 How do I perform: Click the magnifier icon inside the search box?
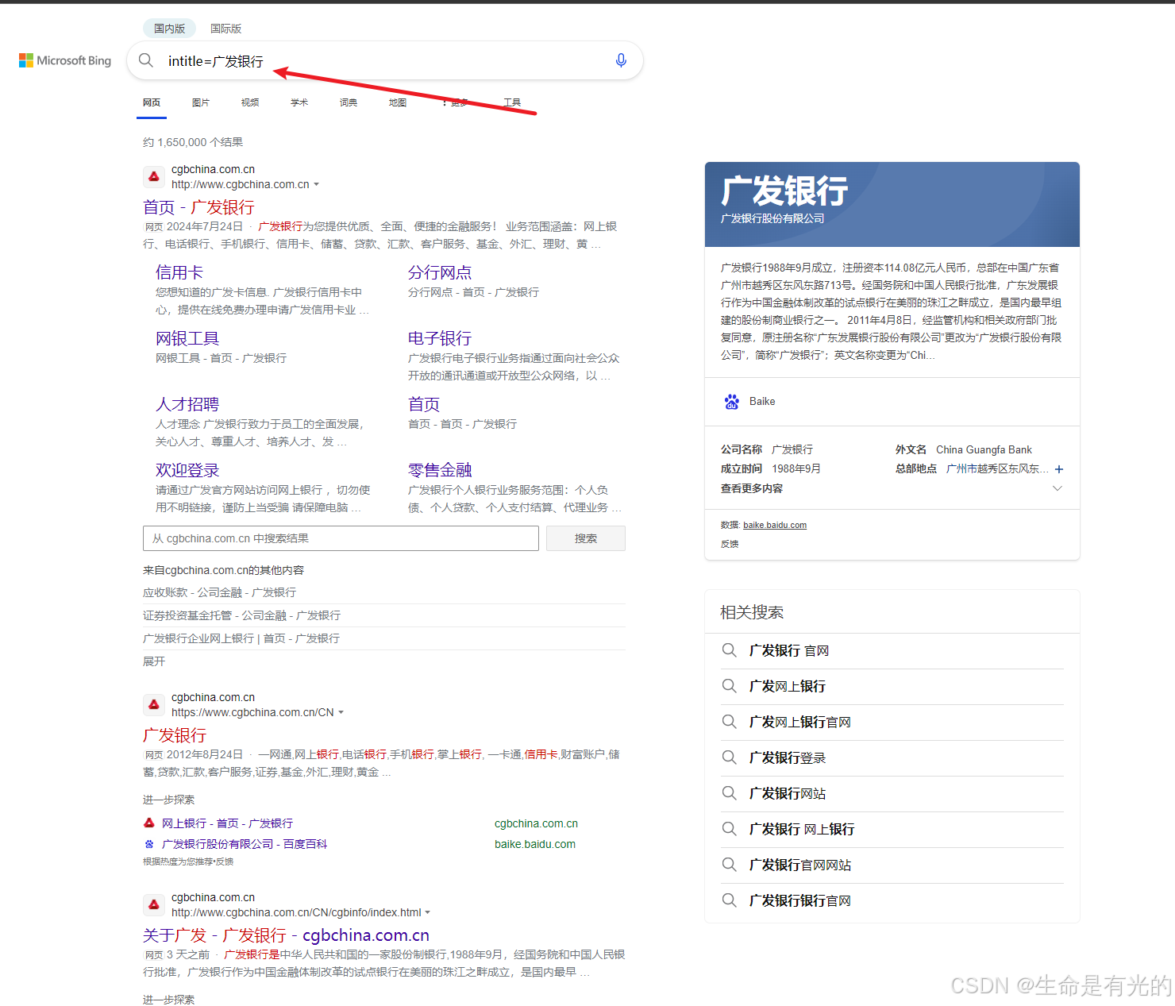[x=146, y=60]
